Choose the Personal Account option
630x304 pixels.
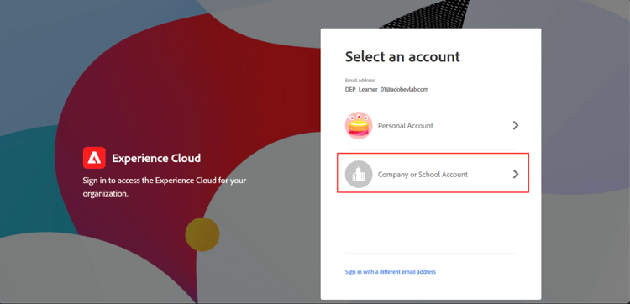tap(433, 126)
